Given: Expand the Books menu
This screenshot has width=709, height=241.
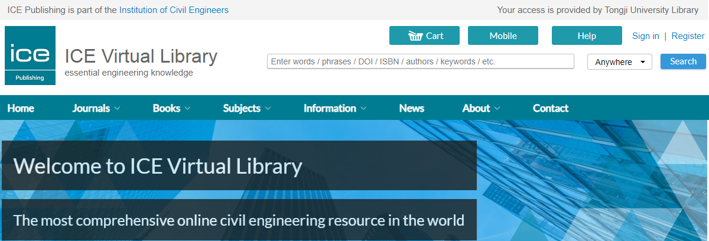Looking at the screenshot, I should [171, 108].
